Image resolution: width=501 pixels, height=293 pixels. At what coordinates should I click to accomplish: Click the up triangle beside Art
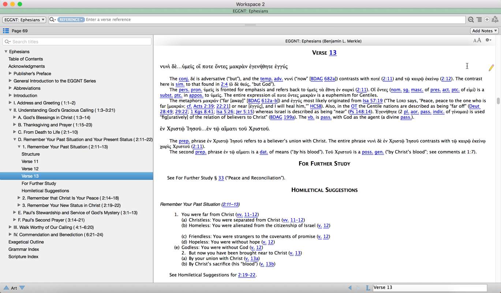click(x=6, y=288)
